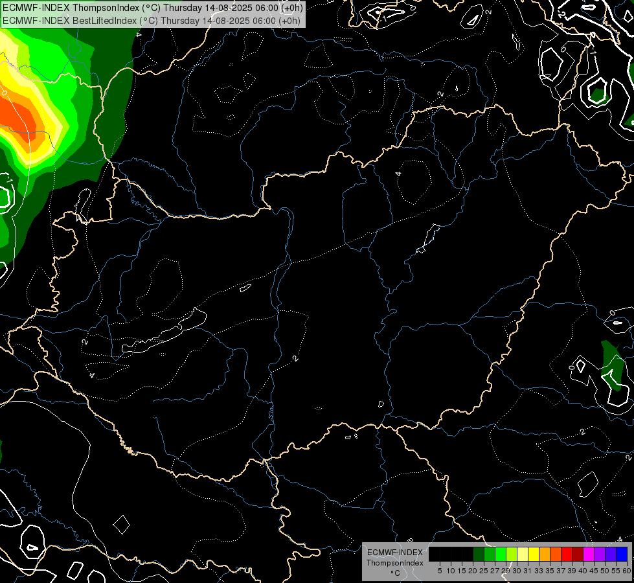Click the legend tick value 60

pyautogui.click(x=628, y=571)
